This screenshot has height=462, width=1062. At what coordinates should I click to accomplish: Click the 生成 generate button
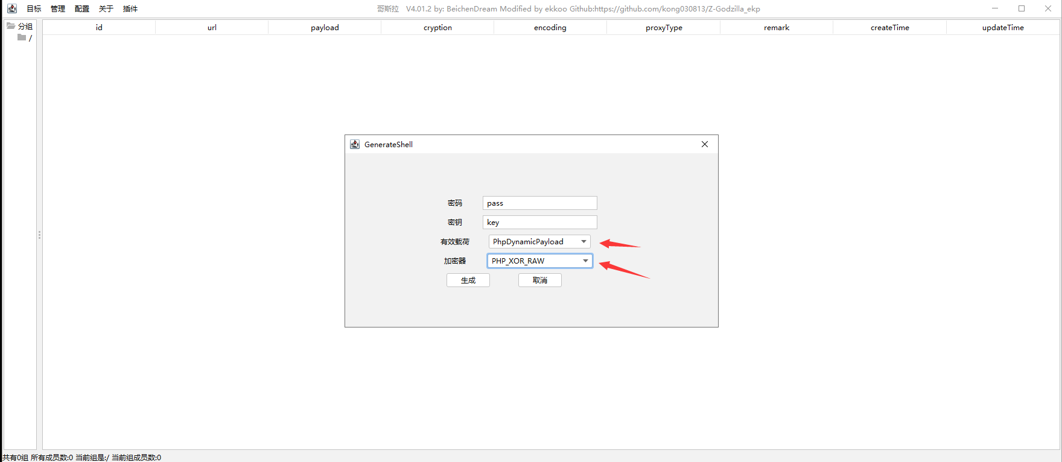[x=468, y=280]
